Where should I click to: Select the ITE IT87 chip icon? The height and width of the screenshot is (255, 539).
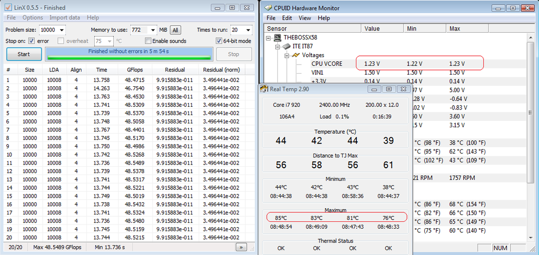click(x=286, y=46)
